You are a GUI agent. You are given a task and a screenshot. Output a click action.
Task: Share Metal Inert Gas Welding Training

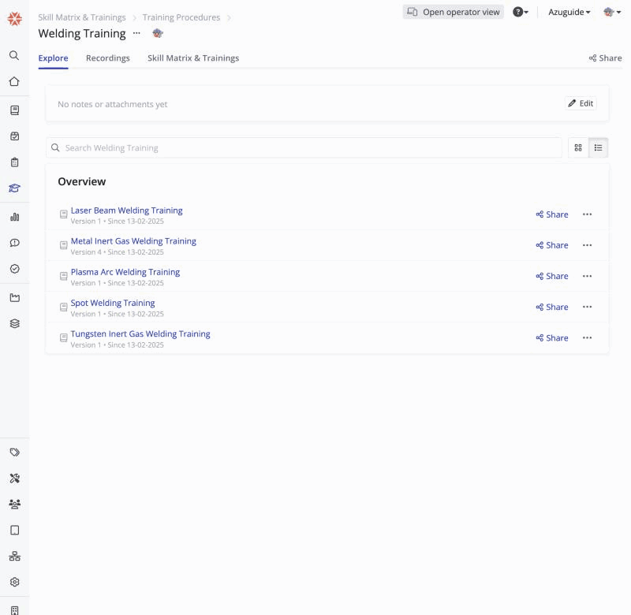(x=552, y=245)
